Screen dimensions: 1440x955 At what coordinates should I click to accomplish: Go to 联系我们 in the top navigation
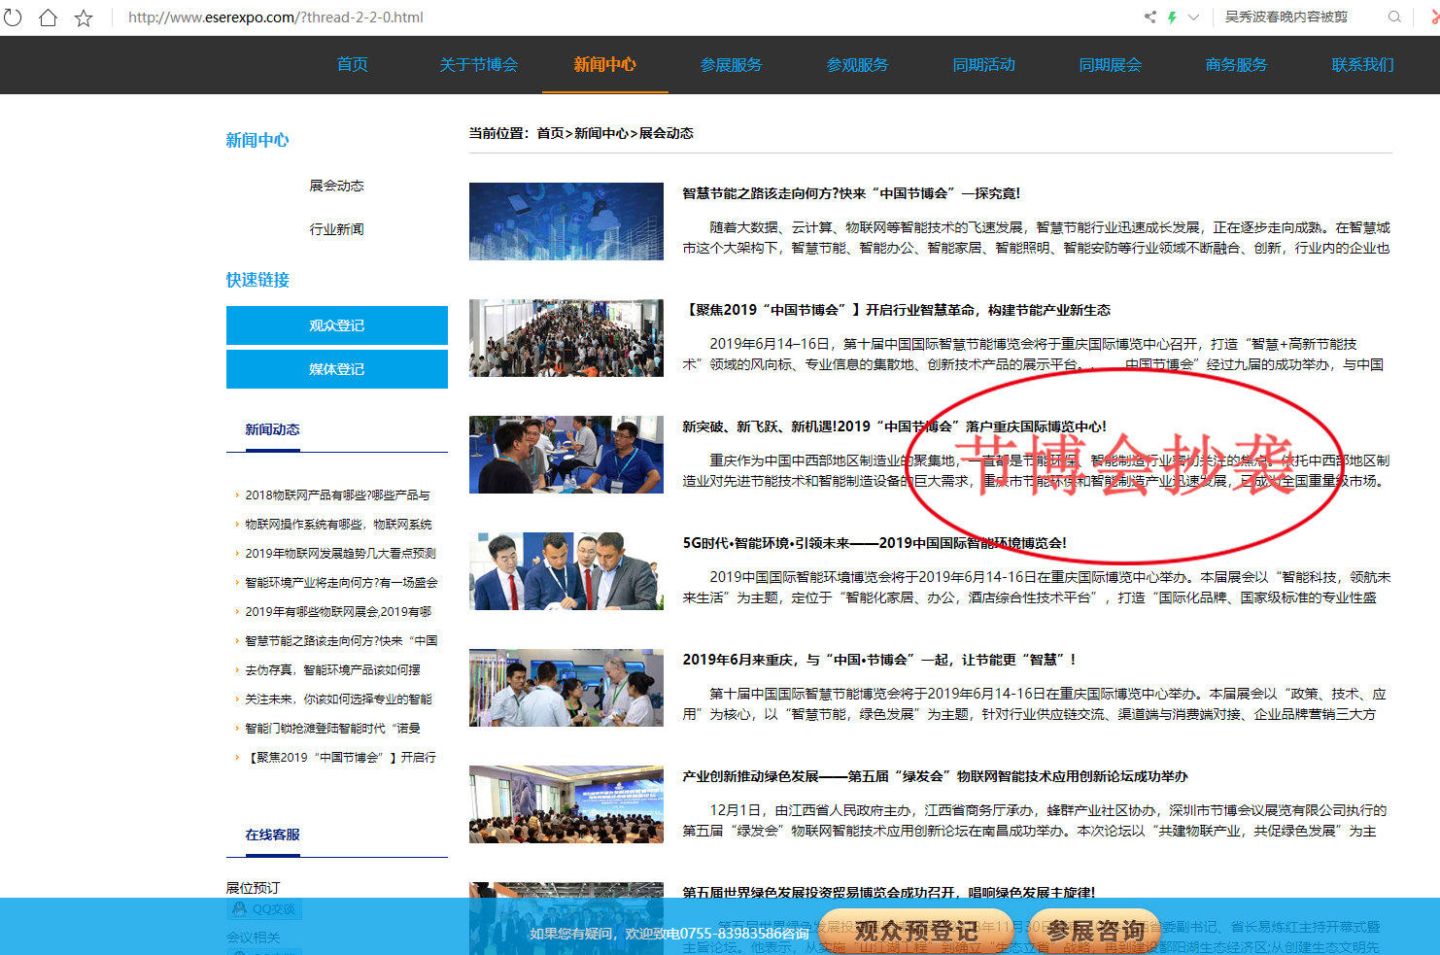coord(1363,65)
